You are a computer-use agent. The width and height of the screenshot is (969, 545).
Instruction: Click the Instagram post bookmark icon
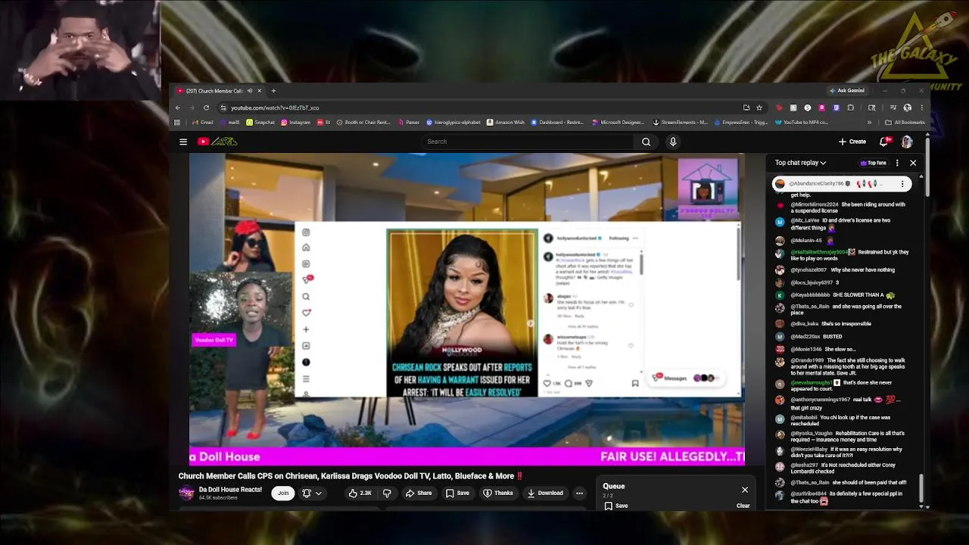(x=635, y=383)
